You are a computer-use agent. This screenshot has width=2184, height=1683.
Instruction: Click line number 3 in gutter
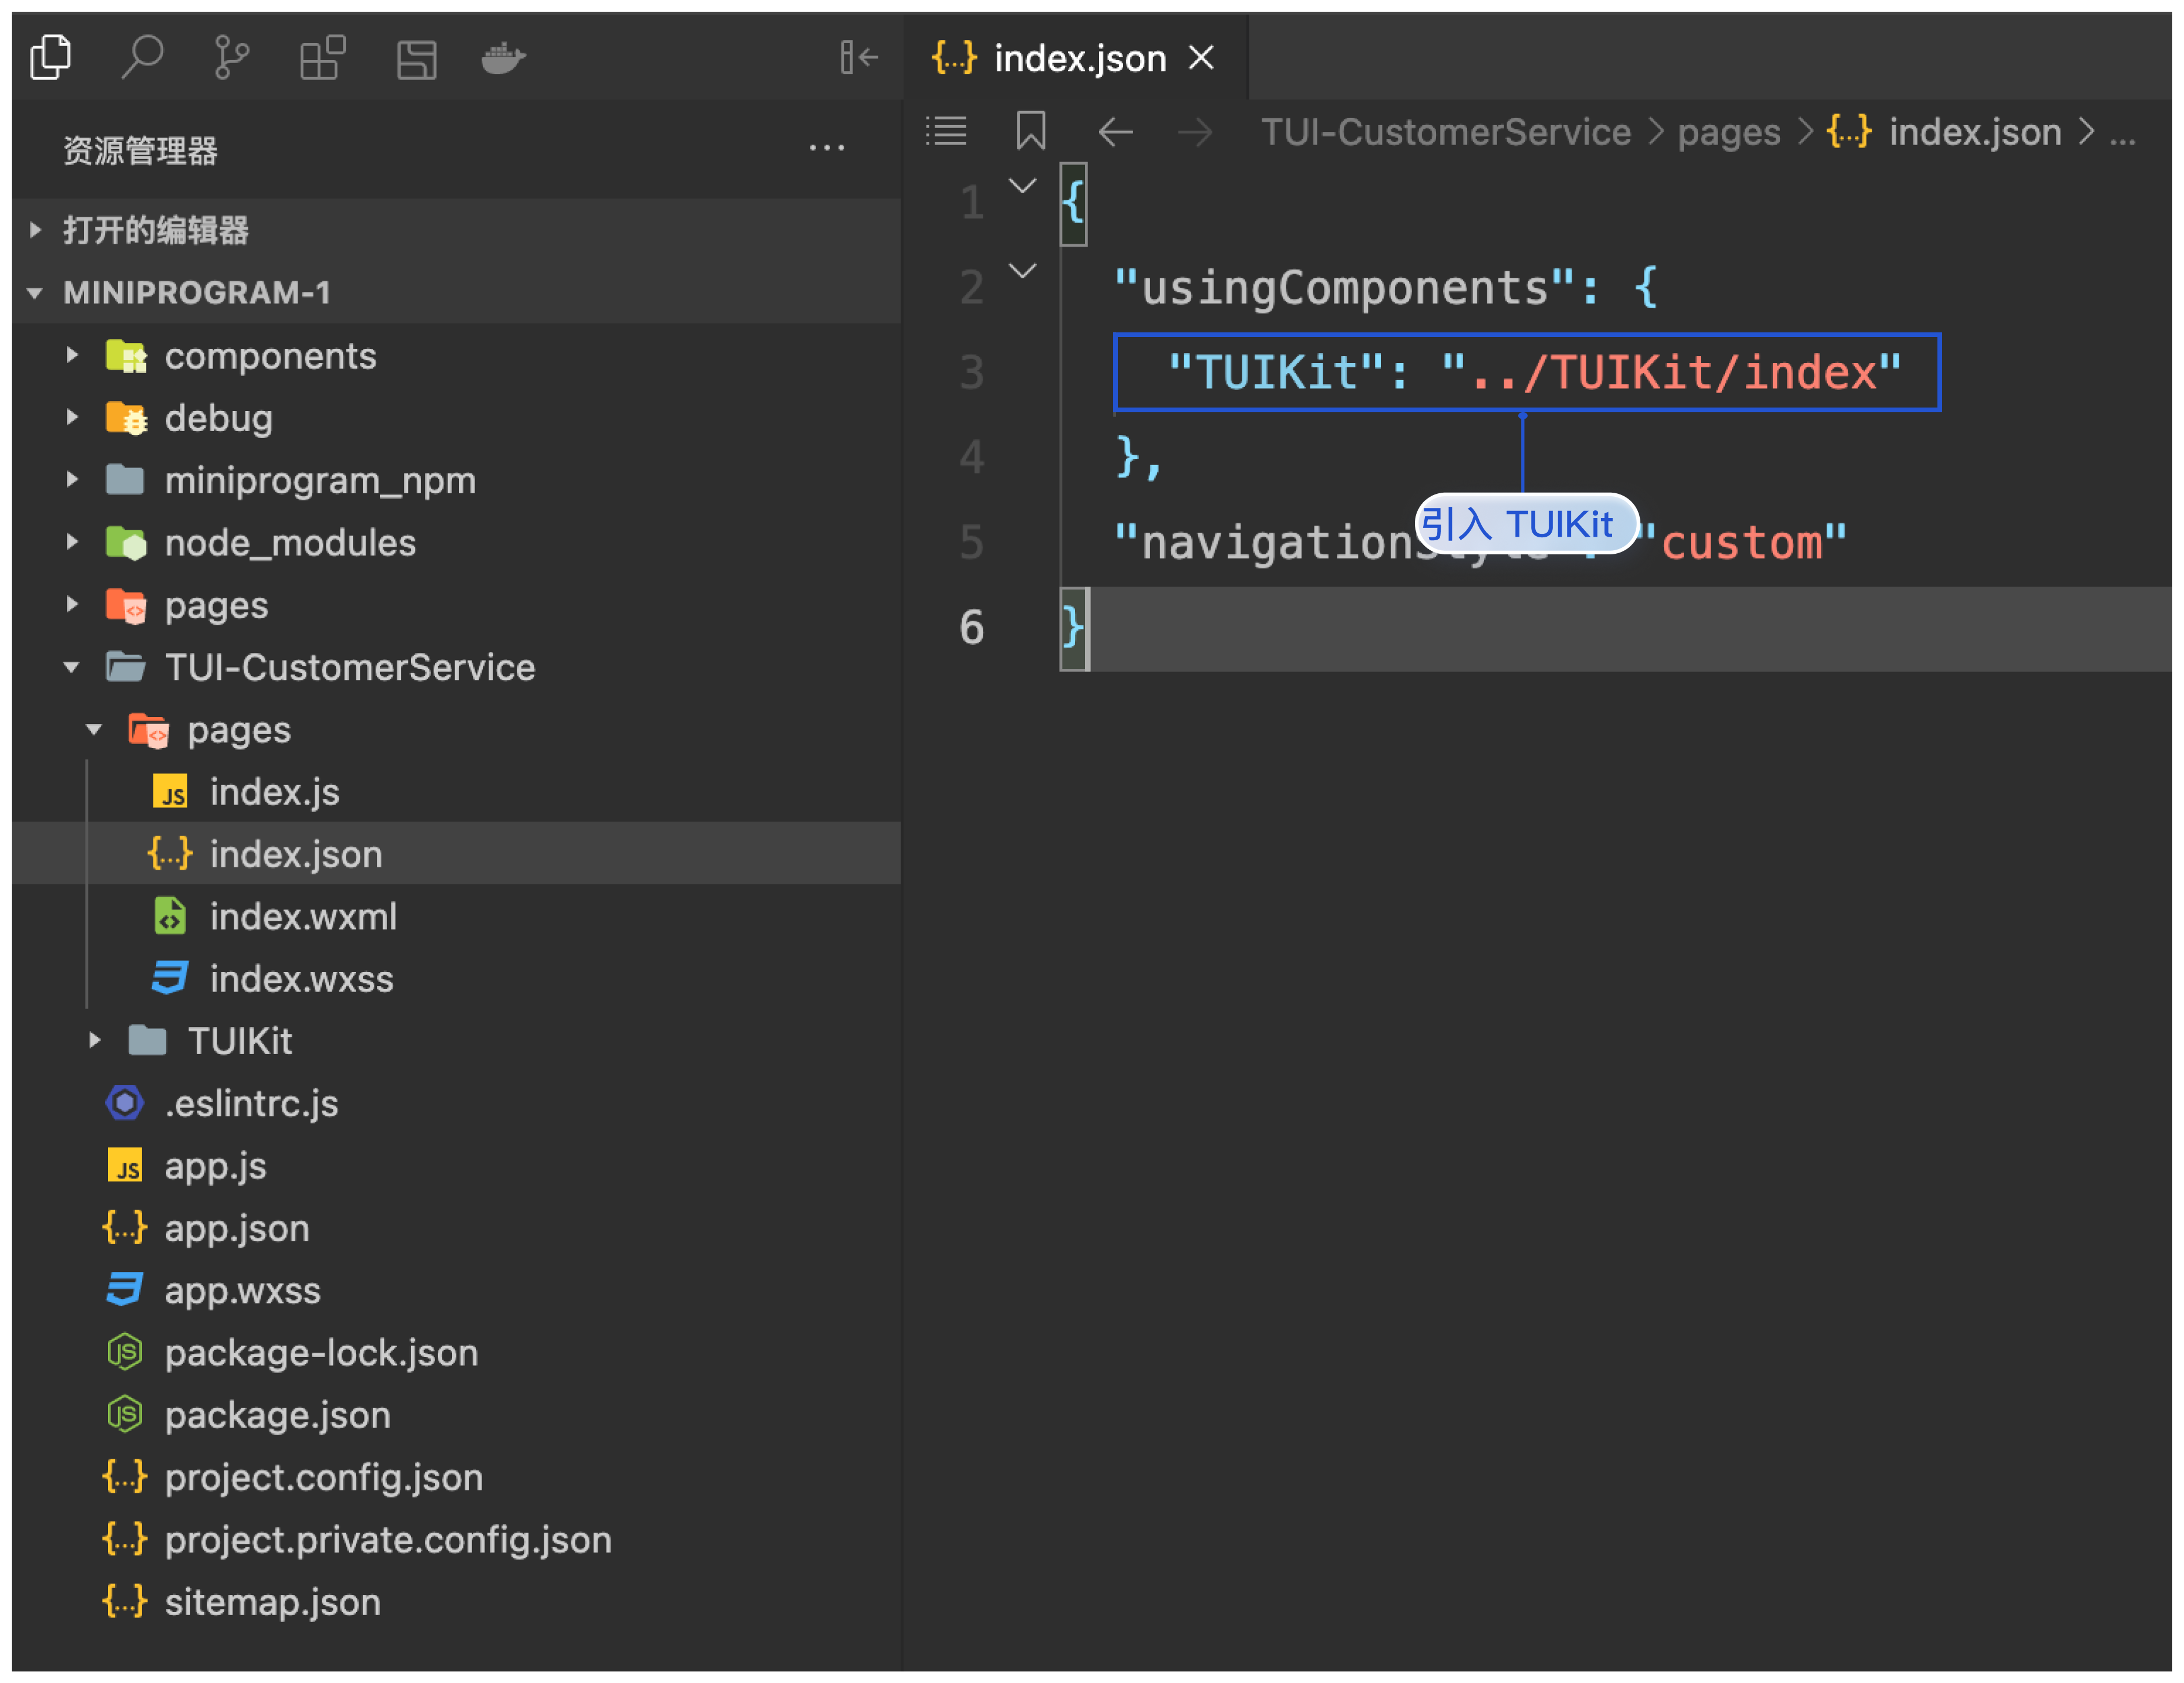[971, 373]
